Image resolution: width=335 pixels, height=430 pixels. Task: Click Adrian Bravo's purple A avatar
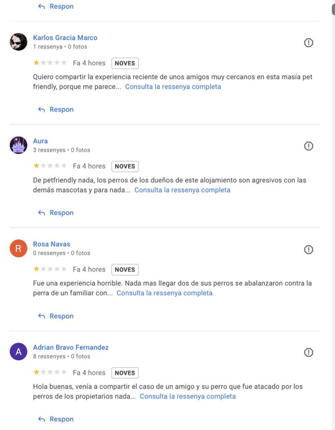click(x=18, y=351)
